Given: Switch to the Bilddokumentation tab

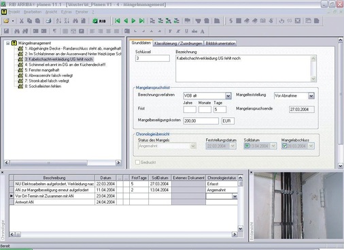Looking at the screenshot, I should (x=220, y=44).
